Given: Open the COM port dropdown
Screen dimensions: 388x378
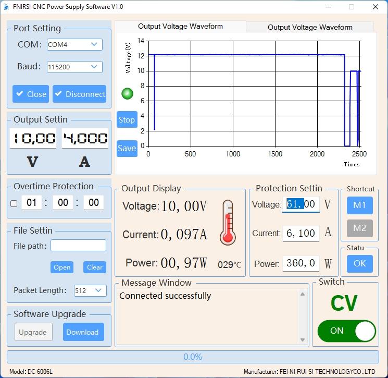Looking at the screenshot, I should (x=74, y=45).
